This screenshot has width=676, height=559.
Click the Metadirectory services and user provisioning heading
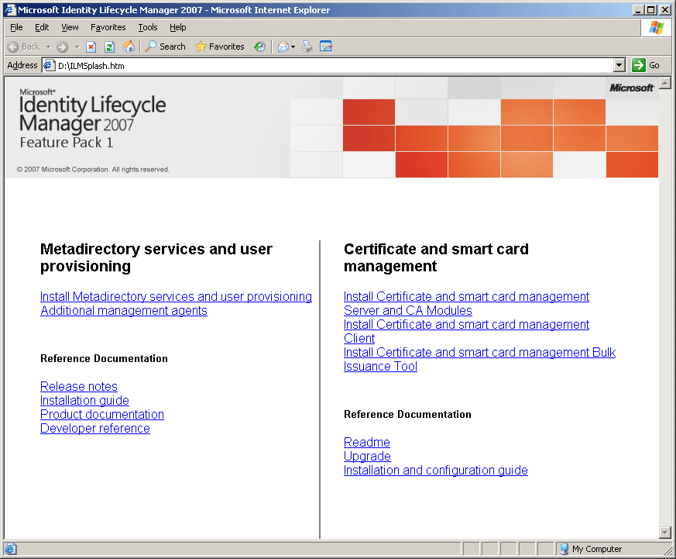tap(156, 257)
